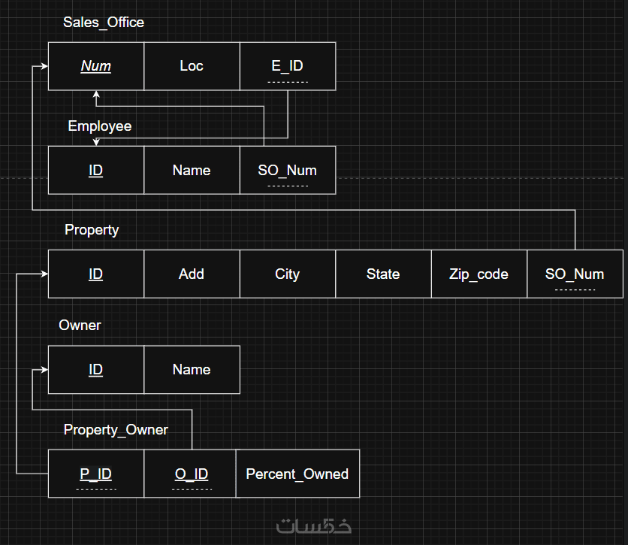
Task: Select the Property table's ID cell
Action: pos(95,274)
